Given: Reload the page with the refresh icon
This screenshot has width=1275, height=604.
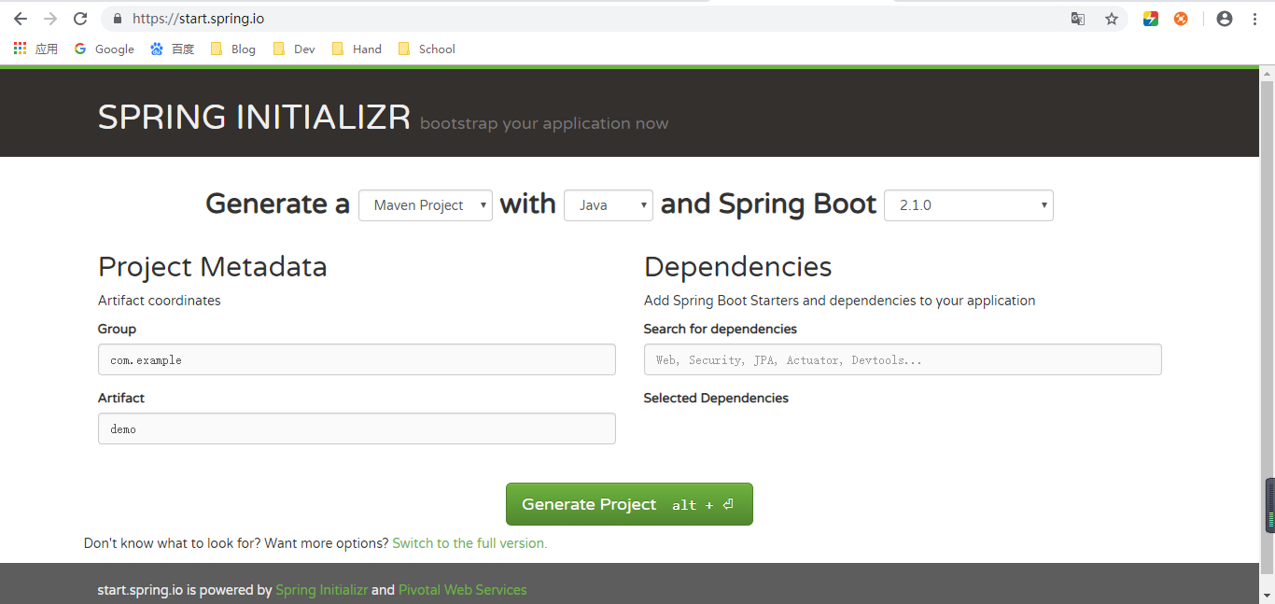Looking at the screenshot, I should (x=80, y=19).
